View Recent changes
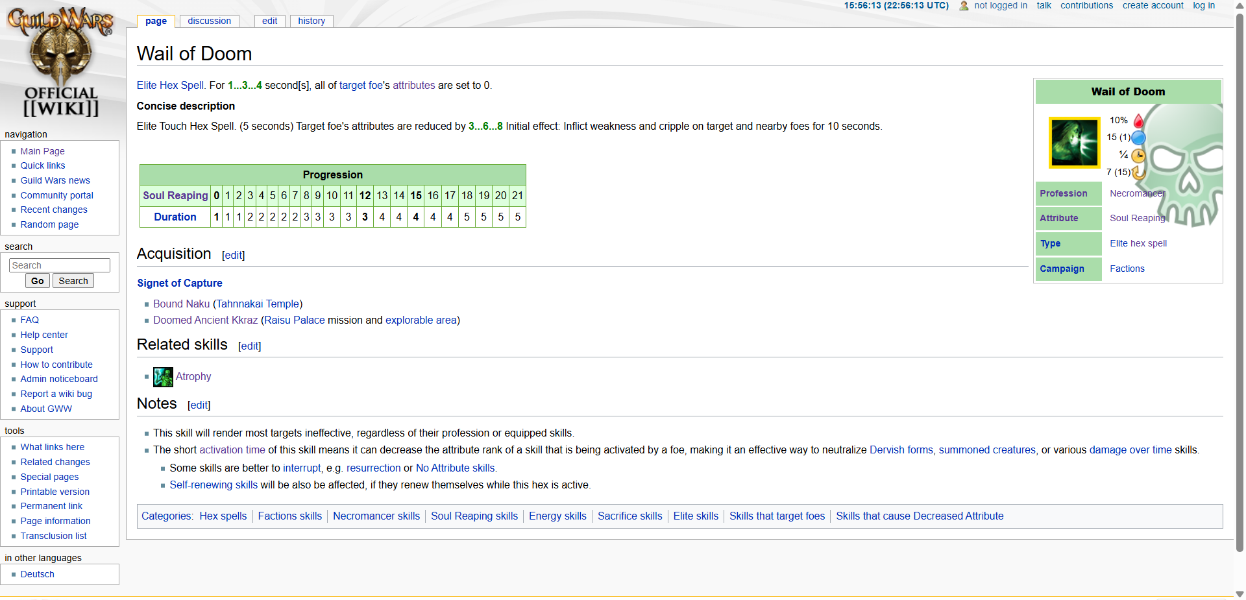This screenshot has width=1246, height=600. (x=54, y=210)
